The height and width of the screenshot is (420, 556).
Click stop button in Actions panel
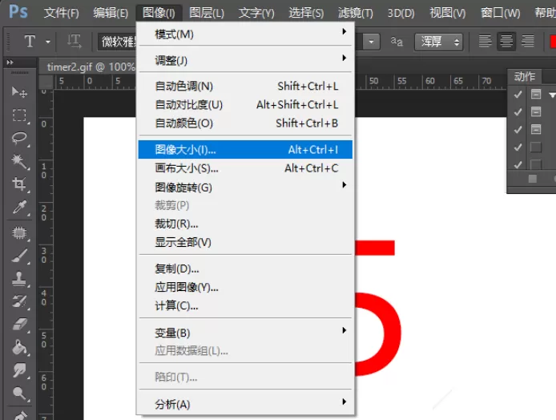(532, 179)
